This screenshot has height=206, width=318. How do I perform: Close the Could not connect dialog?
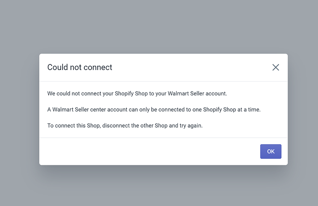pyautogui.click(x=276, y=67)
